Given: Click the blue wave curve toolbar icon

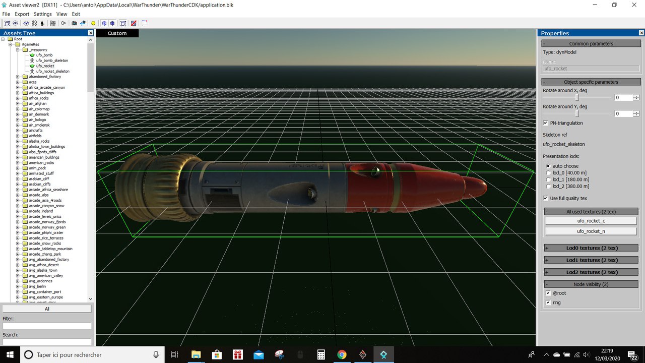Looking at the screenshot, I should (x=26, y=23).
